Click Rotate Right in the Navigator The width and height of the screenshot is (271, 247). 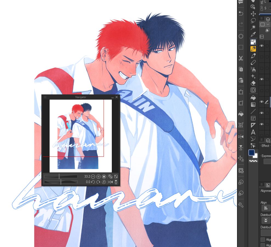98,182
